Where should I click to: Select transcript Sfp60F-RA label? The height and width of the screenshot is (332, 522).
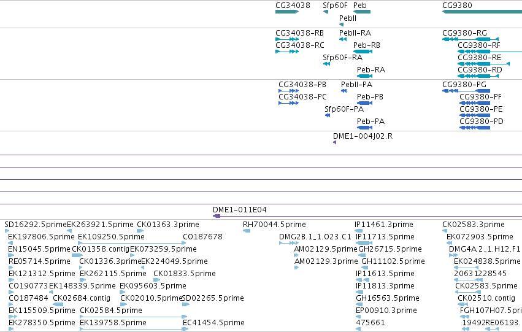(x=342, y=58)
